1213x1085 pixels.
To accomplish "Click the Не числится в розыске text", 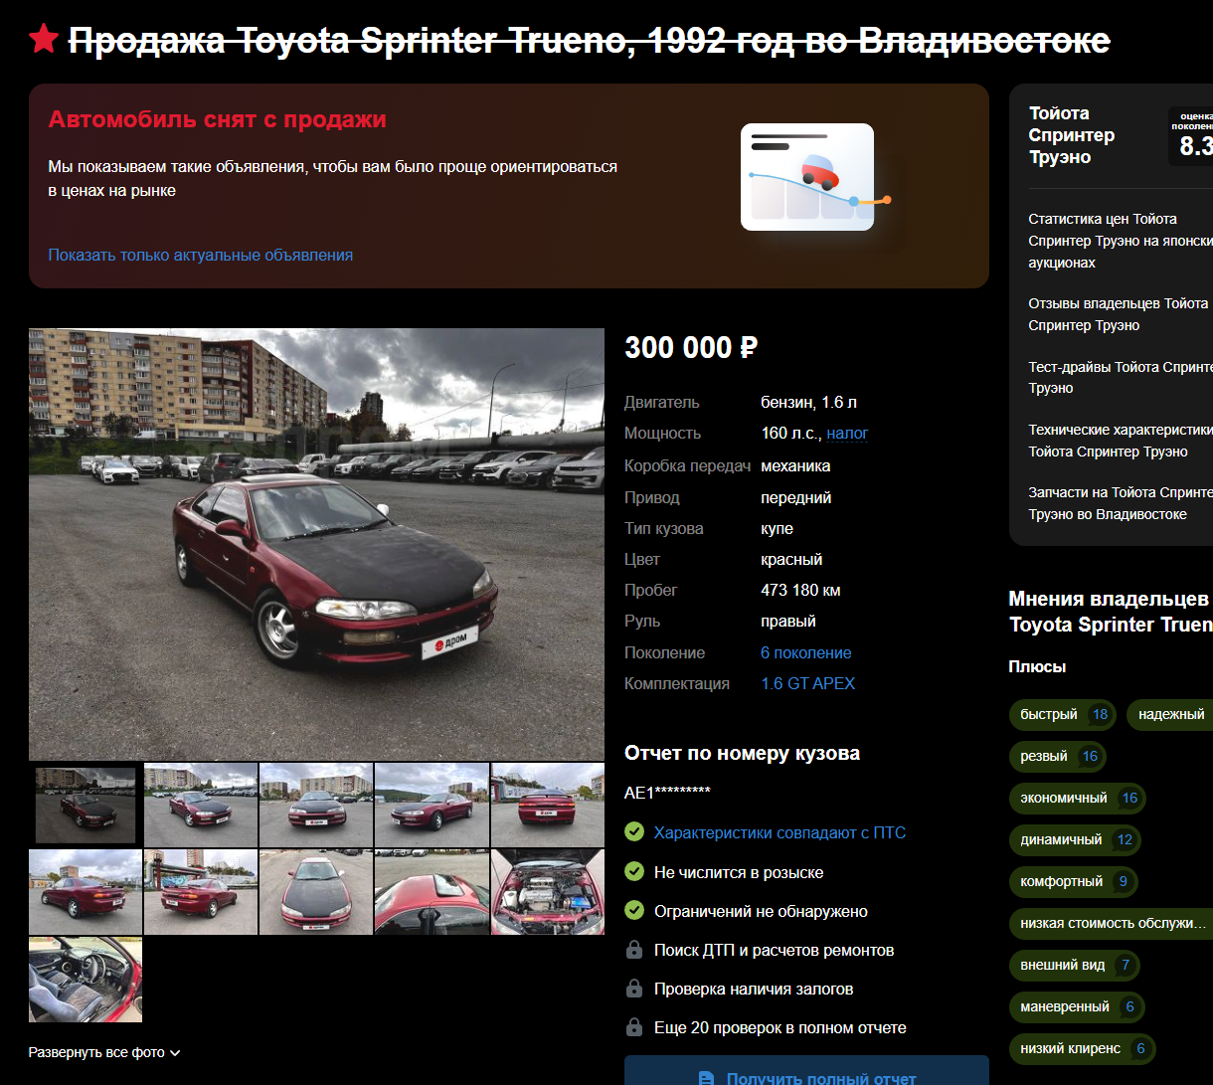I will tap(739, 872).
